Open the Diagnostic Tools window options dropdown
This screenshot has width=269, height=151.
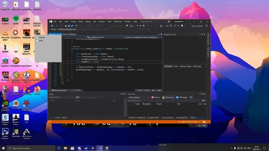[x=200, y=34]
